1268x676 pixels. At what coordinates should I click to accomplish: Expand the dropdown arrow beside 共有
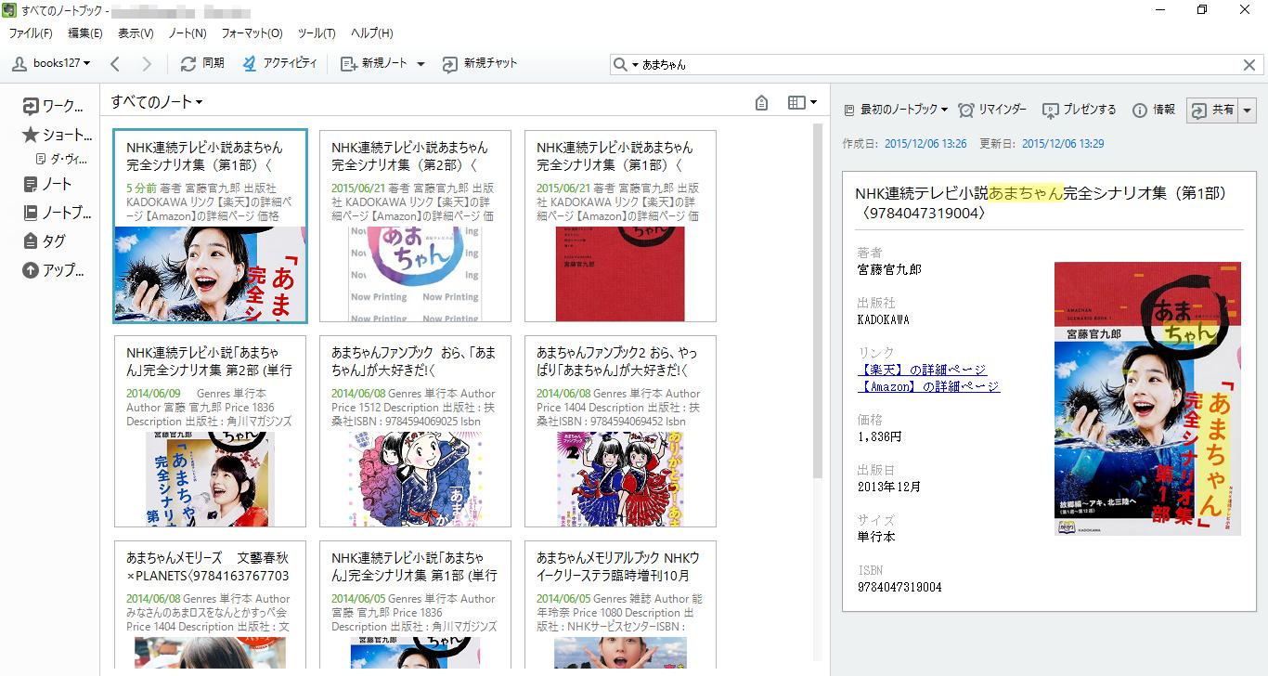1247,110
